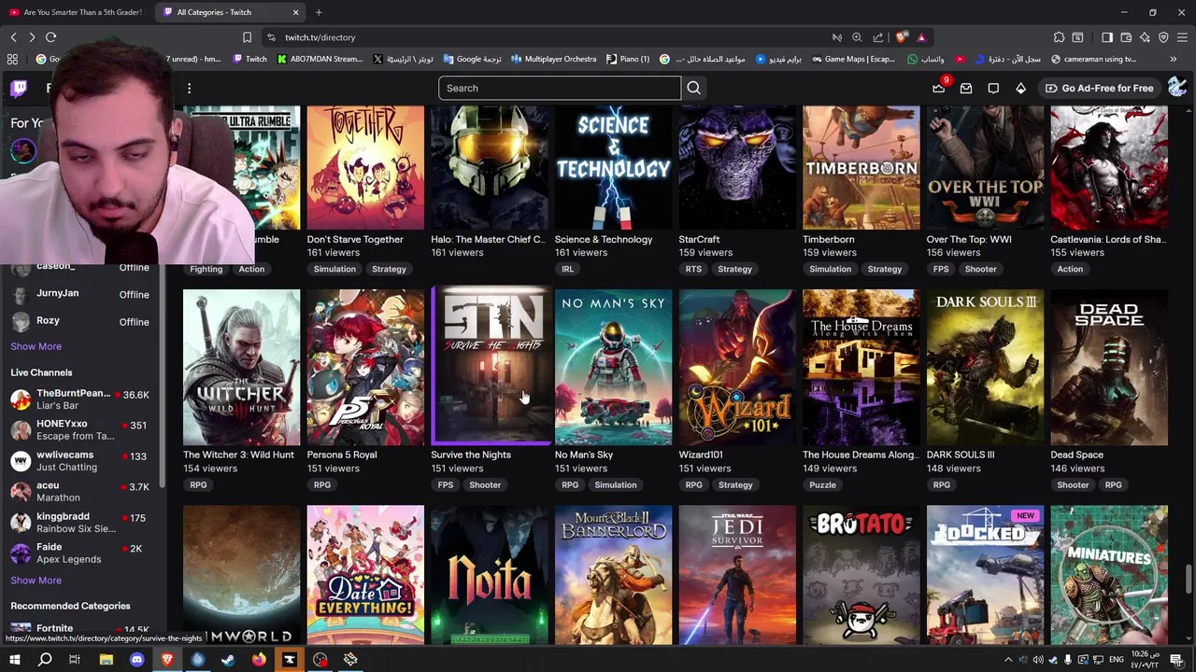Viewport: 1196px width, 672px height.
Task: Open Survive the Nights category cover
Action: (x=491, y=365)
